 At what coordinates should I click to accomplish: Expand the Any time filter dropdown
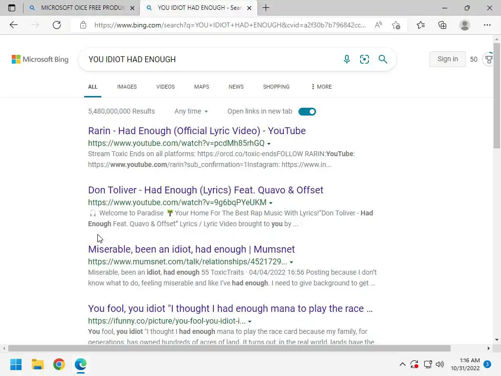191,111
